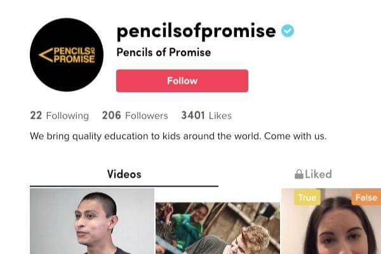Click the pencilsofpromise username heading
Screen dimensions: 381x254
coord(196,31)
